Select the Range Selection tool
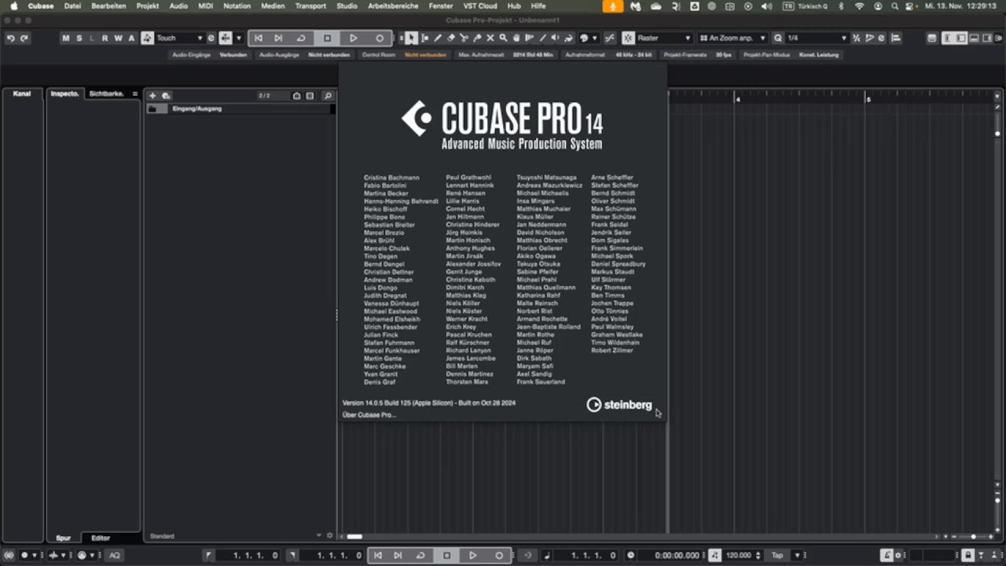 coord(424,38)
